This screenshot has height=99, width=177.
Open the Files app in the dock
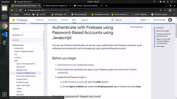(x=4, y=8)
